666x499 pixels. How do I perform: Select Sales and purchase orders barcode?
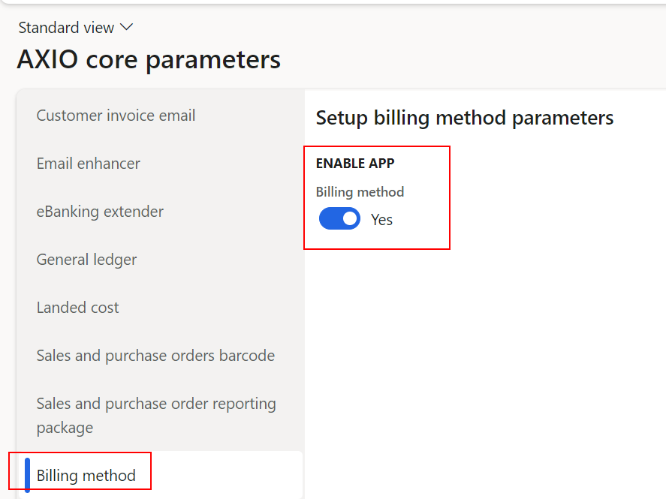155,355
